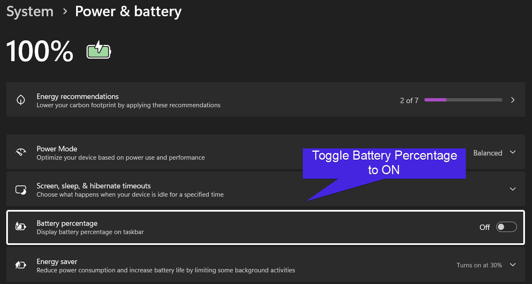The width and height of the screenshot is (532, 284).
Task: Click the Energy recommendations leaf icon
Action: click(20, 99)
